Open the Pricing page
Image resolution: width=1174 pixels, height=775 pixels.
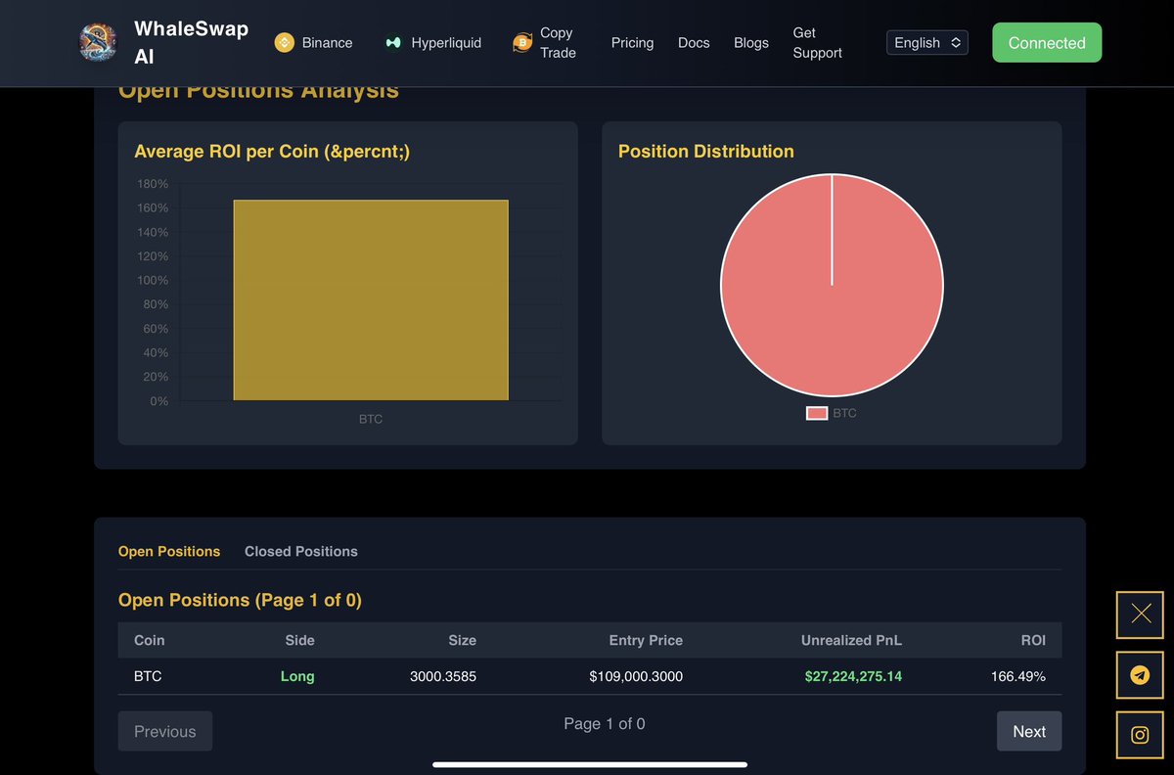(x=632, y=42)
